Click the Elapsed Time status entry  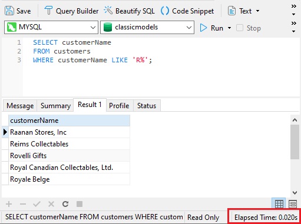[x=266, y=217]
